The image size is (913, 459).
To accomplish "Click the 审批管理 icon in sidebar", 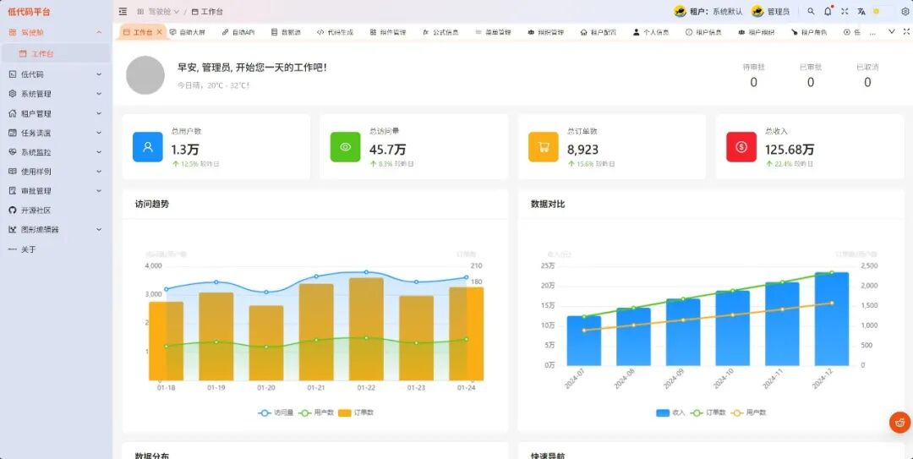I will pos(12,190).
